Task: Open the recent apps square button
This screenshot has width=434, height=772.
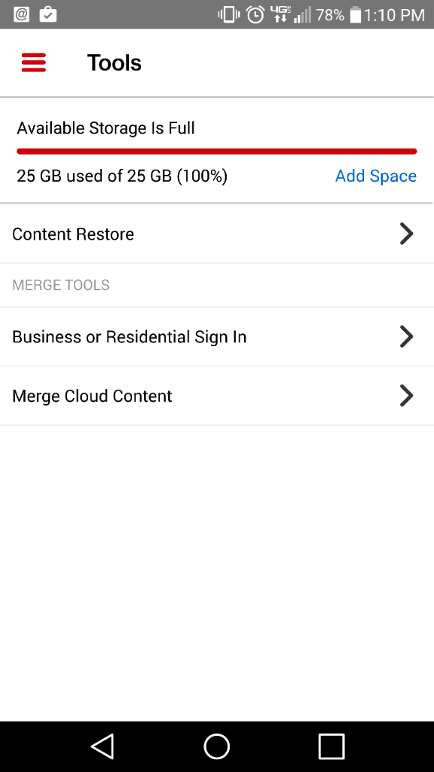Action: [332, 746]
